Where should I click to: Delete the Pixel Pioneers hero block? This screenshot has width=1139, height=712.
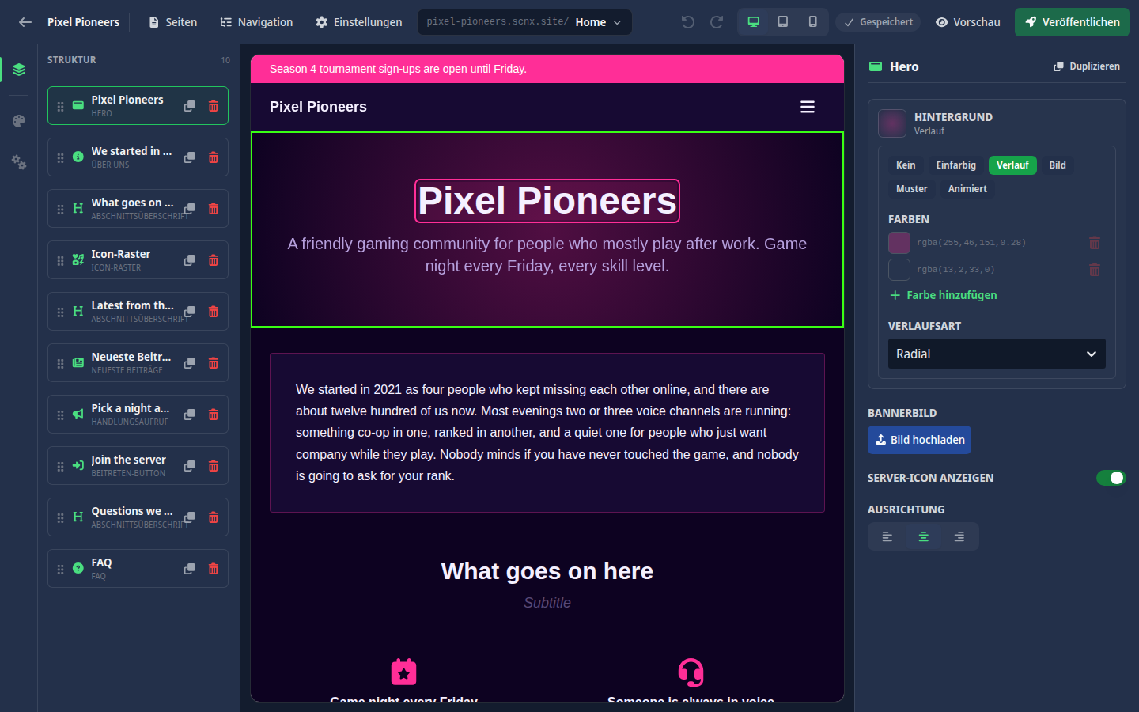click(214, 106)
